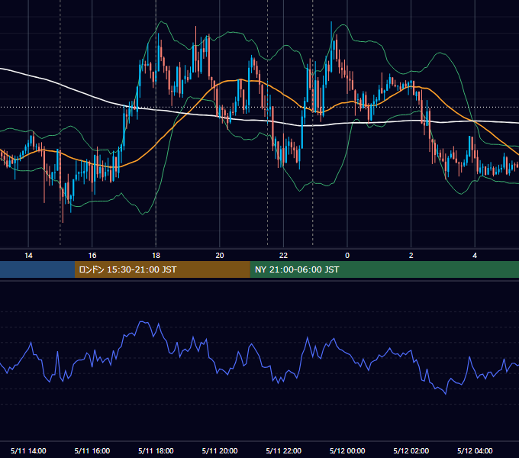Viewport: 519px width, 458px height.
Task: Click the hour label 18 on the chart axis
Action: (156, 256)
